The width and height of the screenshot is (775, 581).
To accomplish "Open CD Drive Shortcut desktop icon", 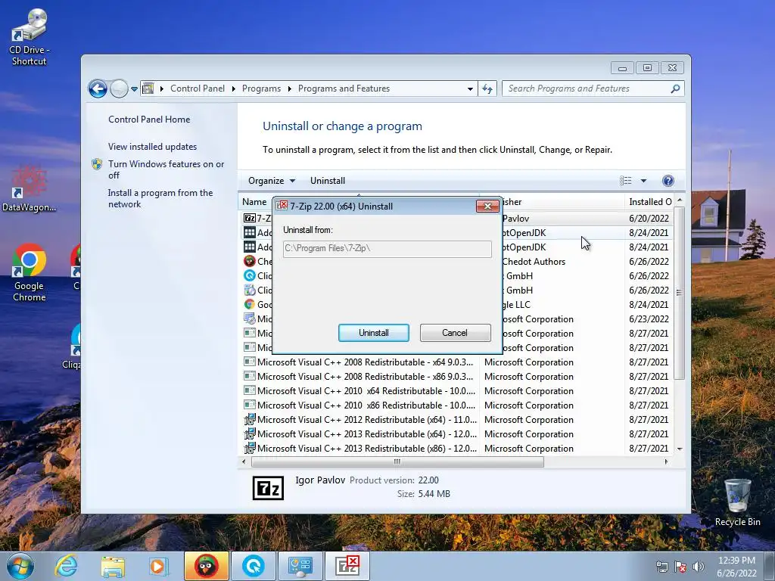I will click(29, 37).
